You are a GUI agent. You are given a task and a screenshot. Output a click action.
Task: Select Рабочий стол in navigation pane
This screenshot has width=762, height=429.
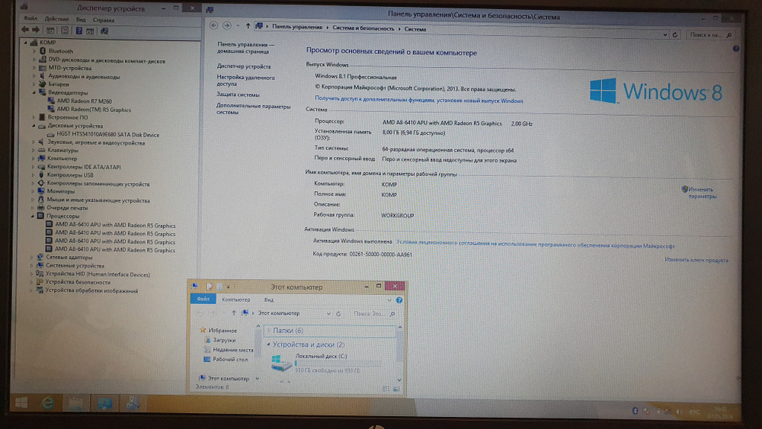(x=230, y=360)
